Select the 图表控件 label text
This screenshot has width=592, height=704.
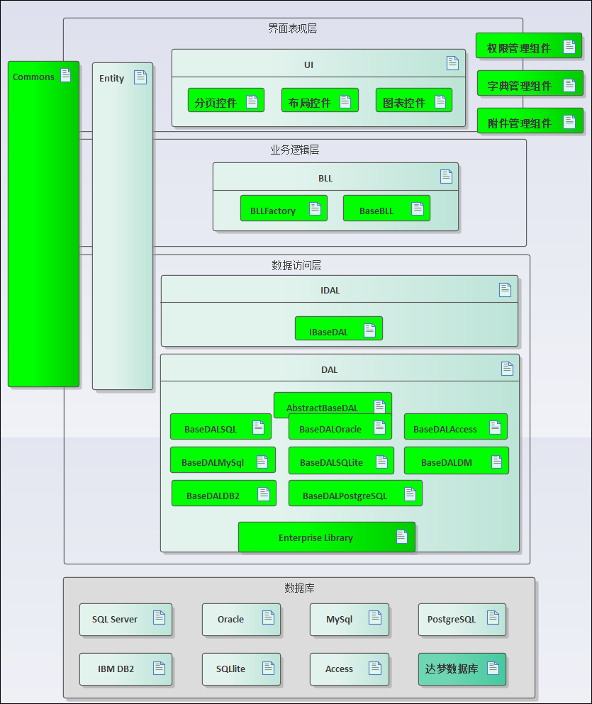tap(403, 104)
